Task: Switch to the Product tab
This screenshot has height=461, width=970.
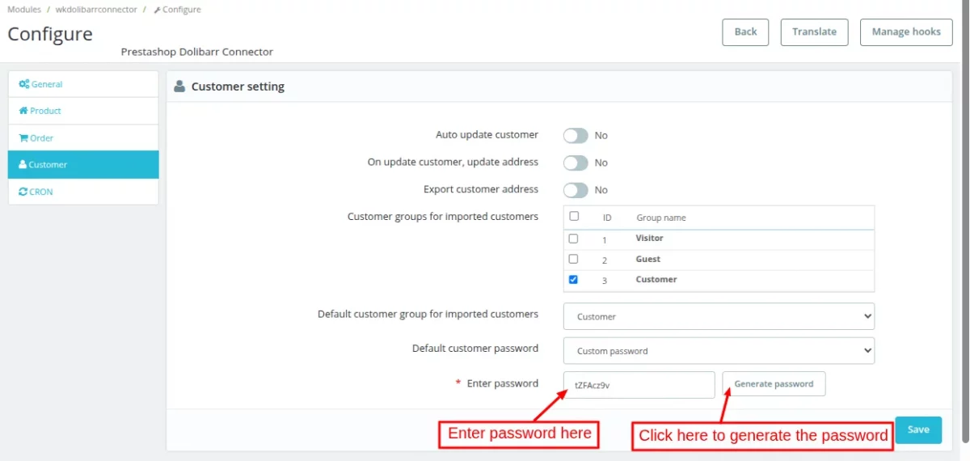Action: (x=83, y=111)
